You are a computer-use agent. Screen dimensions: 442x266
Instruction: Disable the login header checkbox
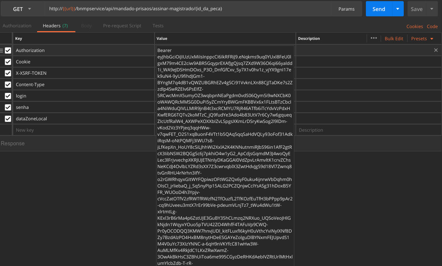(8, 96)
